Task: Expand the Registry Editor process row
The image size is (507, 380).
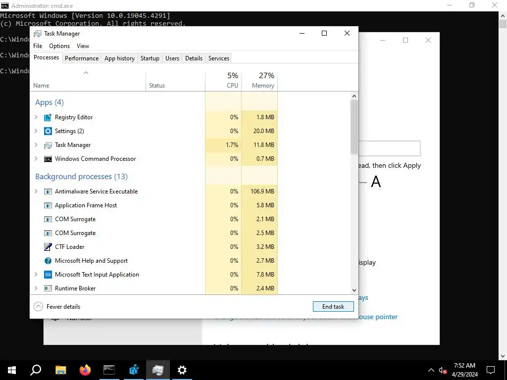Action: (36, 117)
